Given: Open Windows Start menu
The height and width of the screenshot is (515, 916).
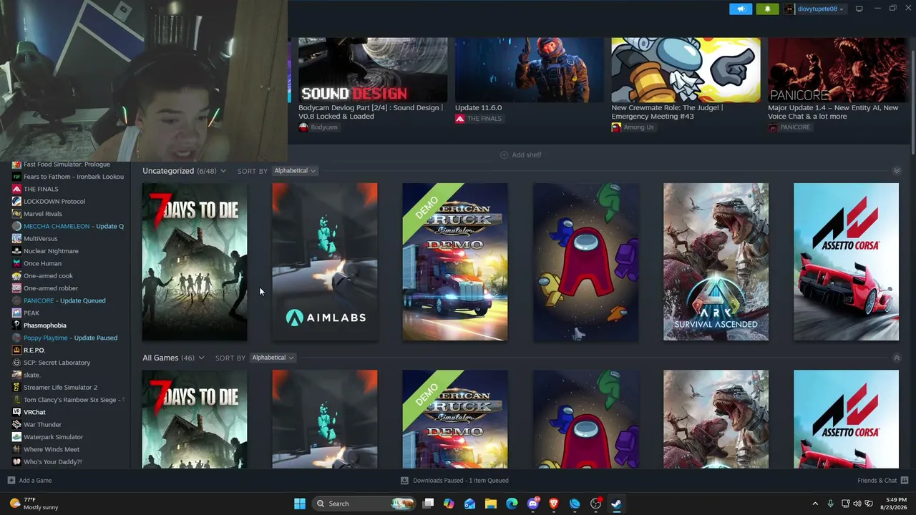Looking at the screenshot, I should 300,504.
